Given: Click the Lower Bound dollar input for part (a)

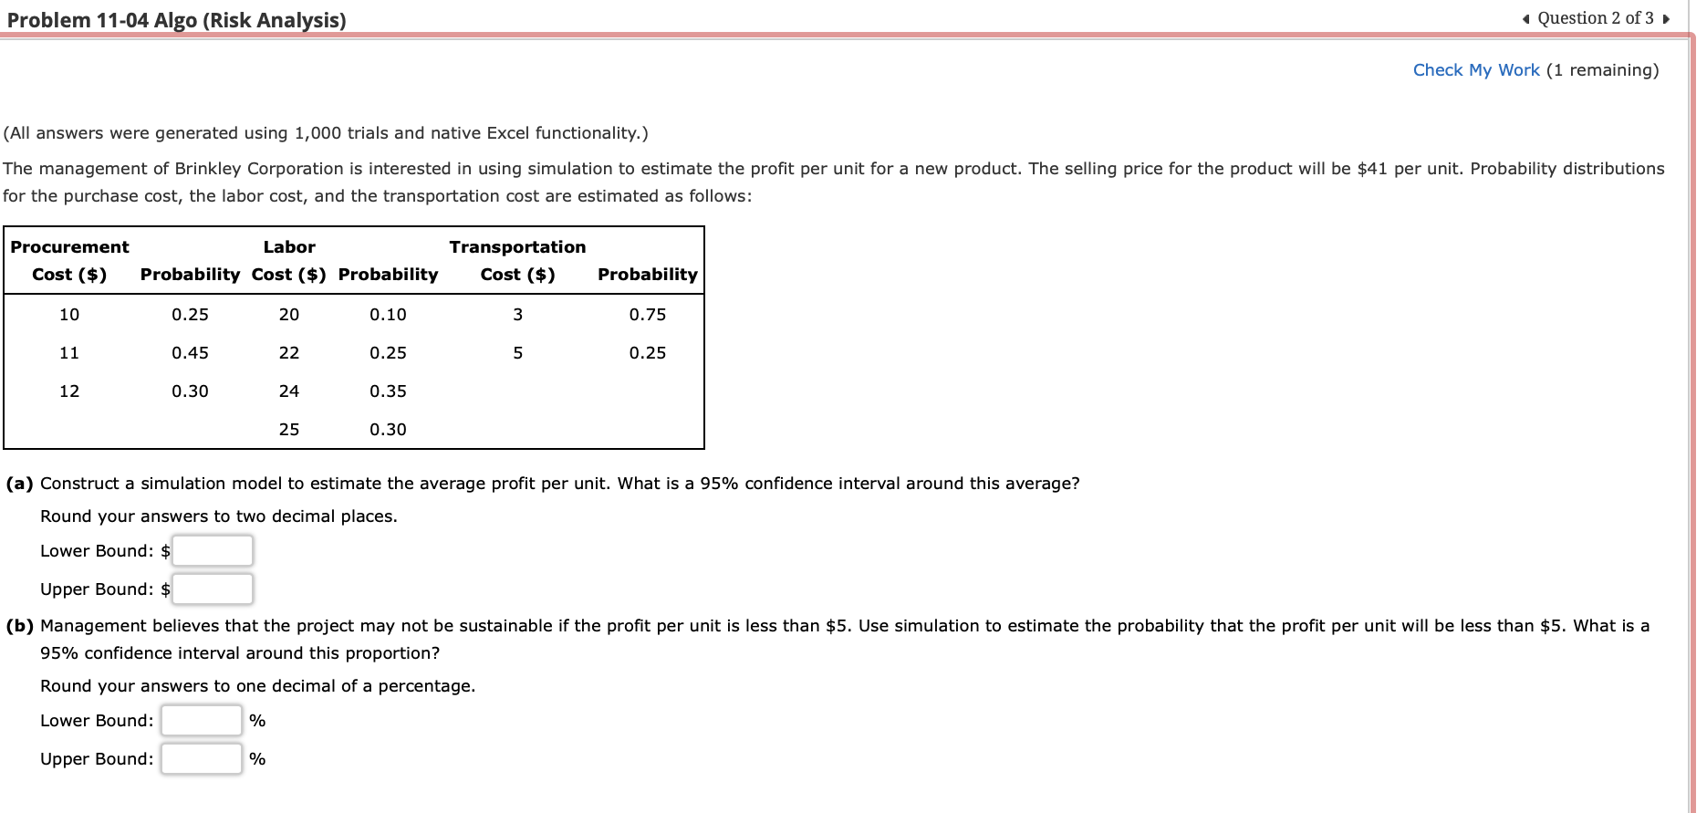Looking at the screenshot, I should pyautogui.click(x=213, y=550).
